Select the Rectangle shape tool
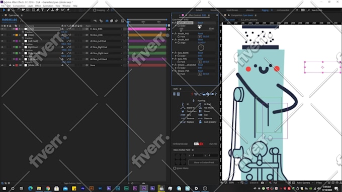Viewport: 342px width, 192px height. click(x=33, y=10)
